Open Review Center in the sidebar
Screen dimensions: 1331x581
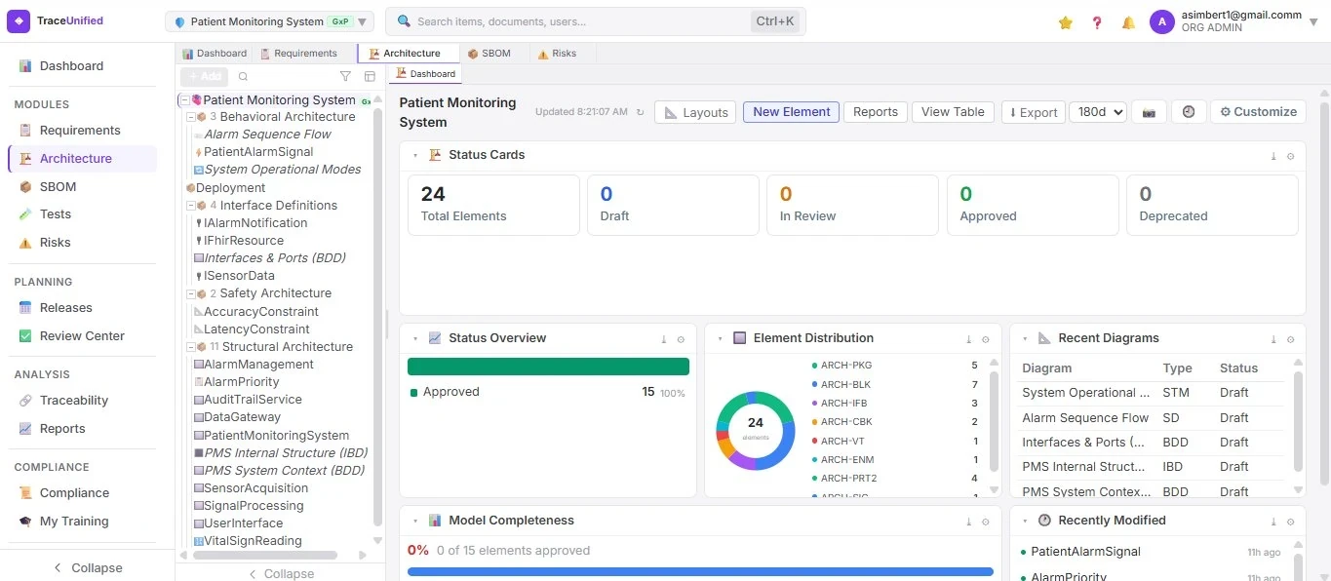click(x=82, y=336)
